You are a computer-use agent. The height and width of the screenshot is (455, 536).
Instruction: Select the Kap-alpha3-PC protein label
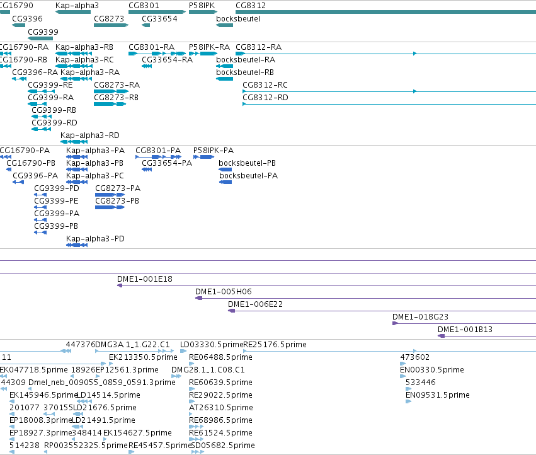(x=94, y=176)
